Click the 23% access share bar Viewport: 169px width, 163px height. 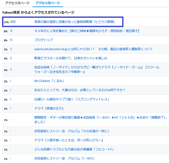pos(13,22)
